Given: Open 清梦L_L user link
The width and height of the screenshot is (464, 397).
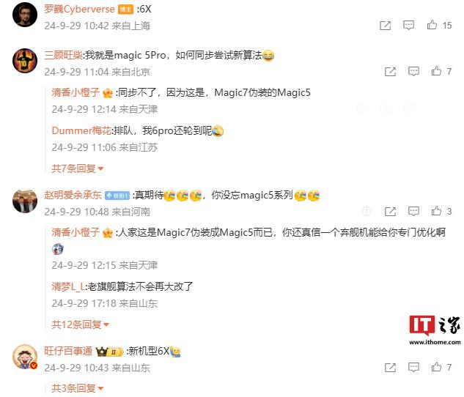Looking at the screenshot, I should click(x=68, y=286).
